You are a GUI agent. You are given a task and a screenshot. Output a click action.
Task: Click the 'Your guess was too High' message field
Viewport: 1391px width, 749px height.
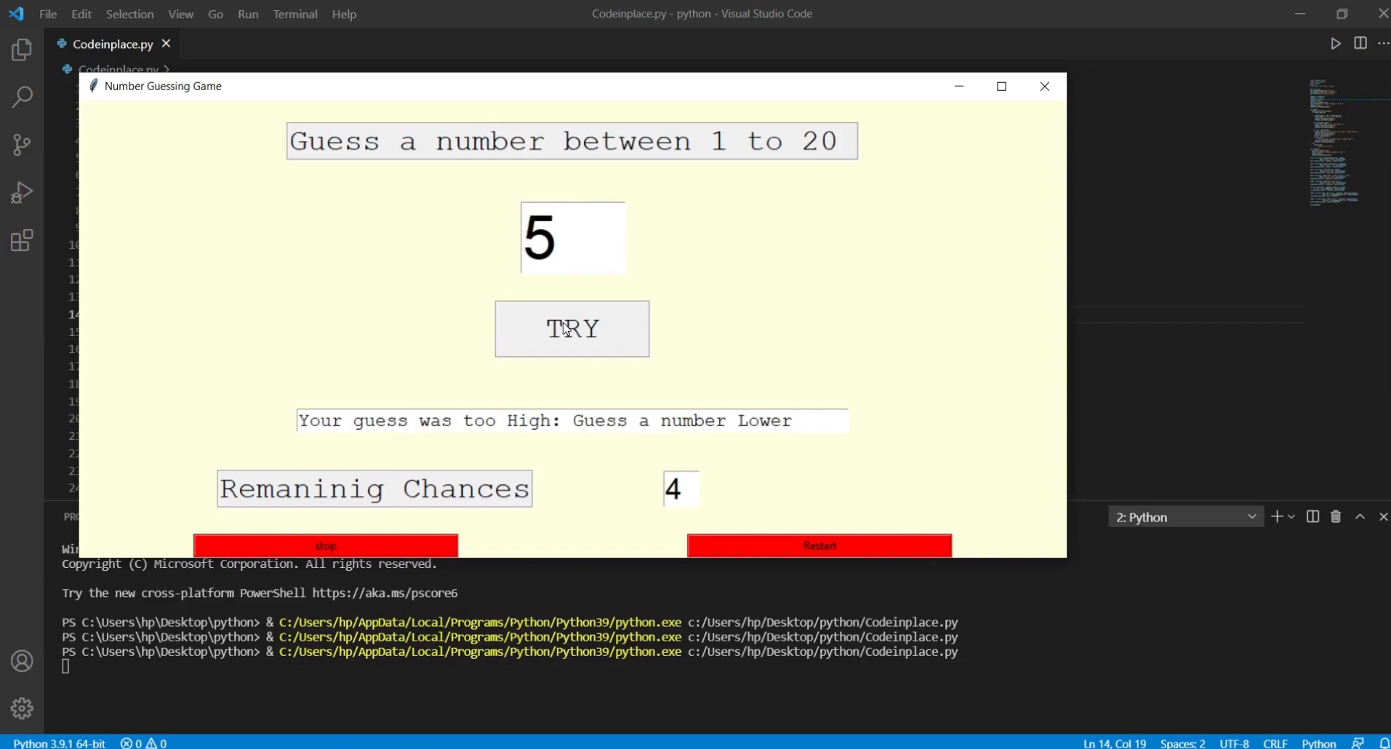572,420
